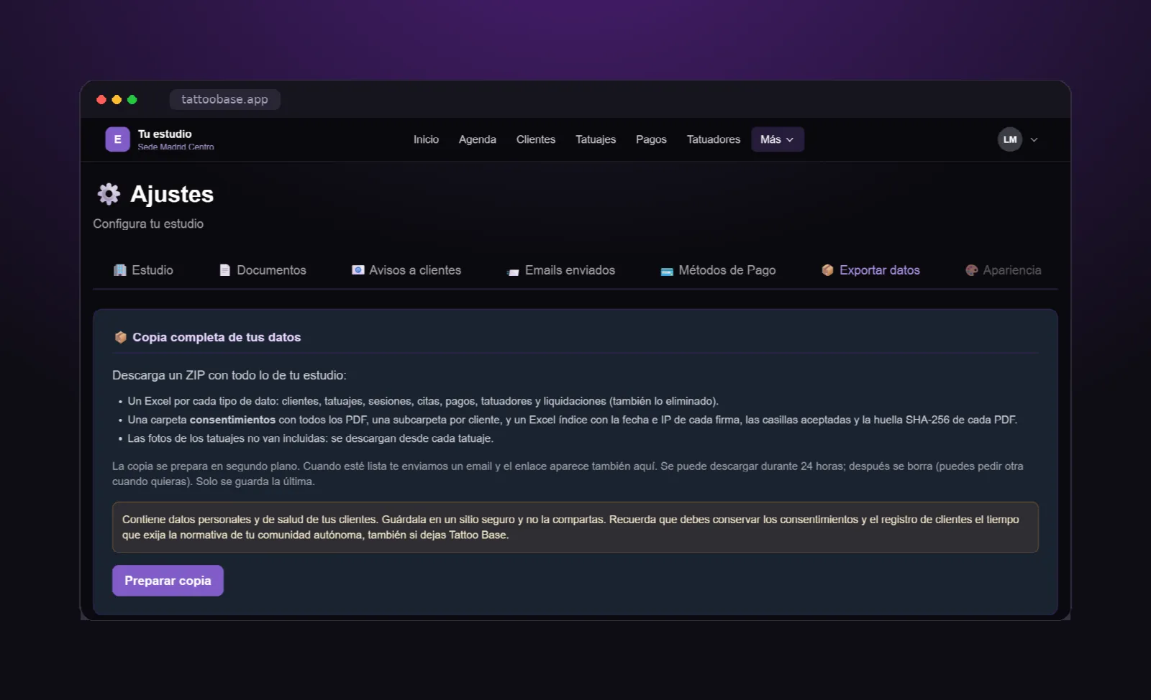
Task: Click the Copia completa de tus datos heading
Action: pos(217,337)
